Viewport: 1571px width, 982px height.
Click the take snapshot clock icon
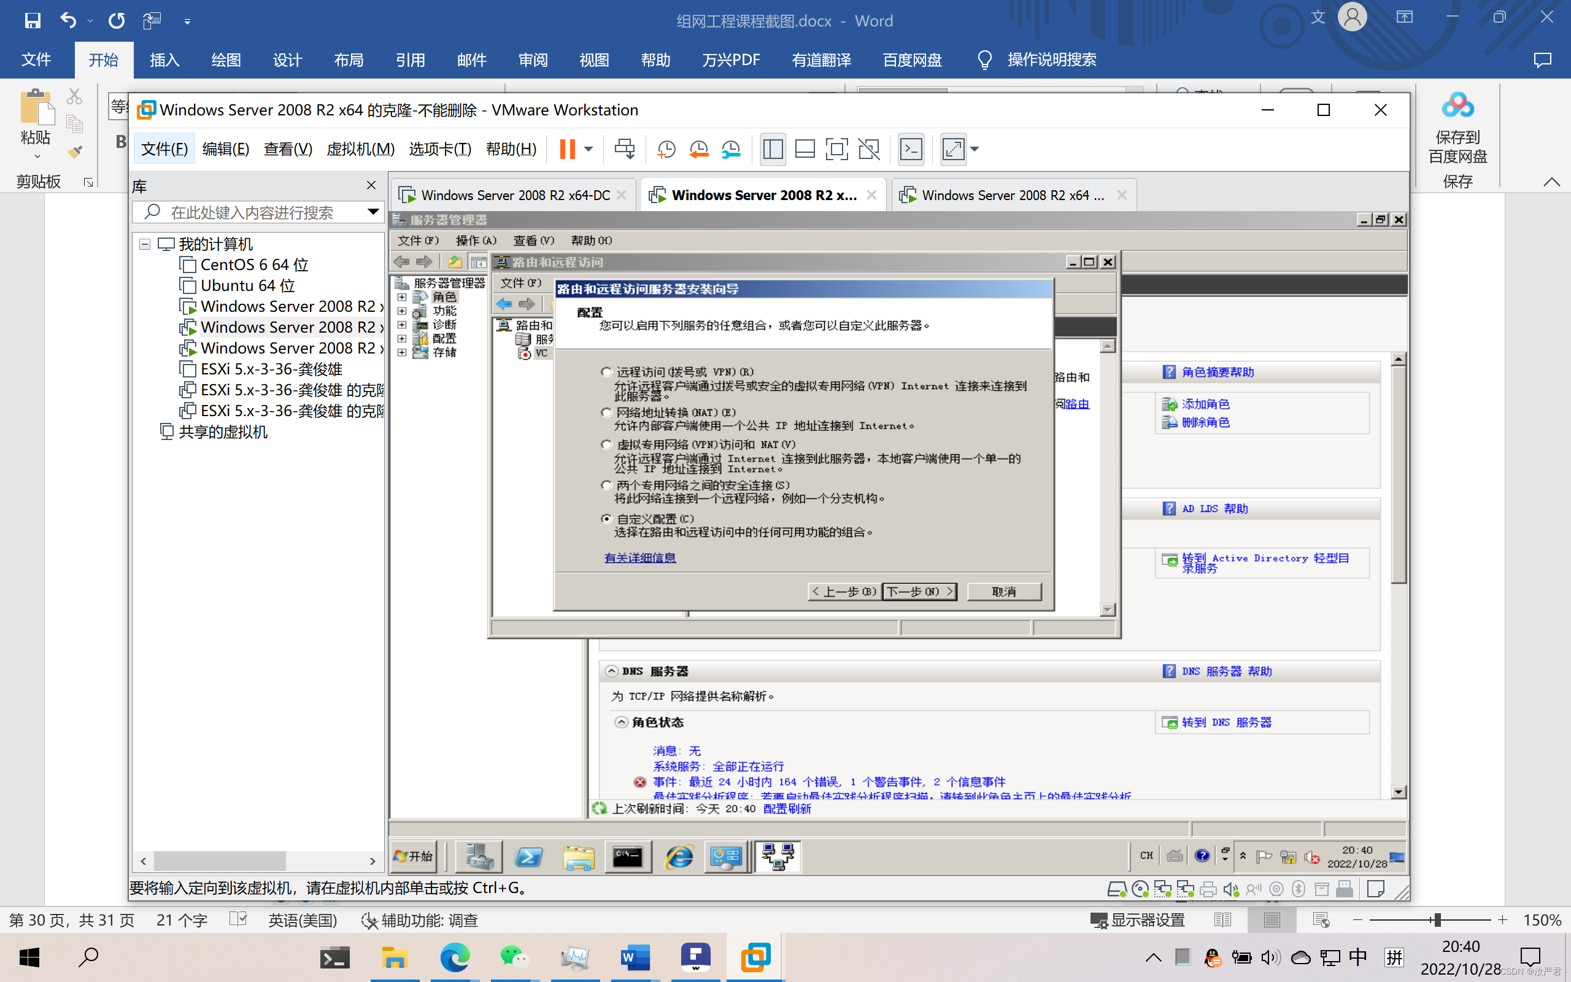coord(666,149)
